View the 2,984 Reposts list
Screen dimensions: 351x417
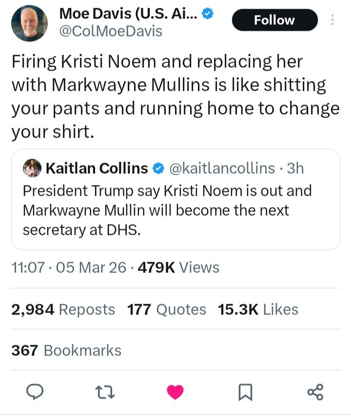(63, 309)
